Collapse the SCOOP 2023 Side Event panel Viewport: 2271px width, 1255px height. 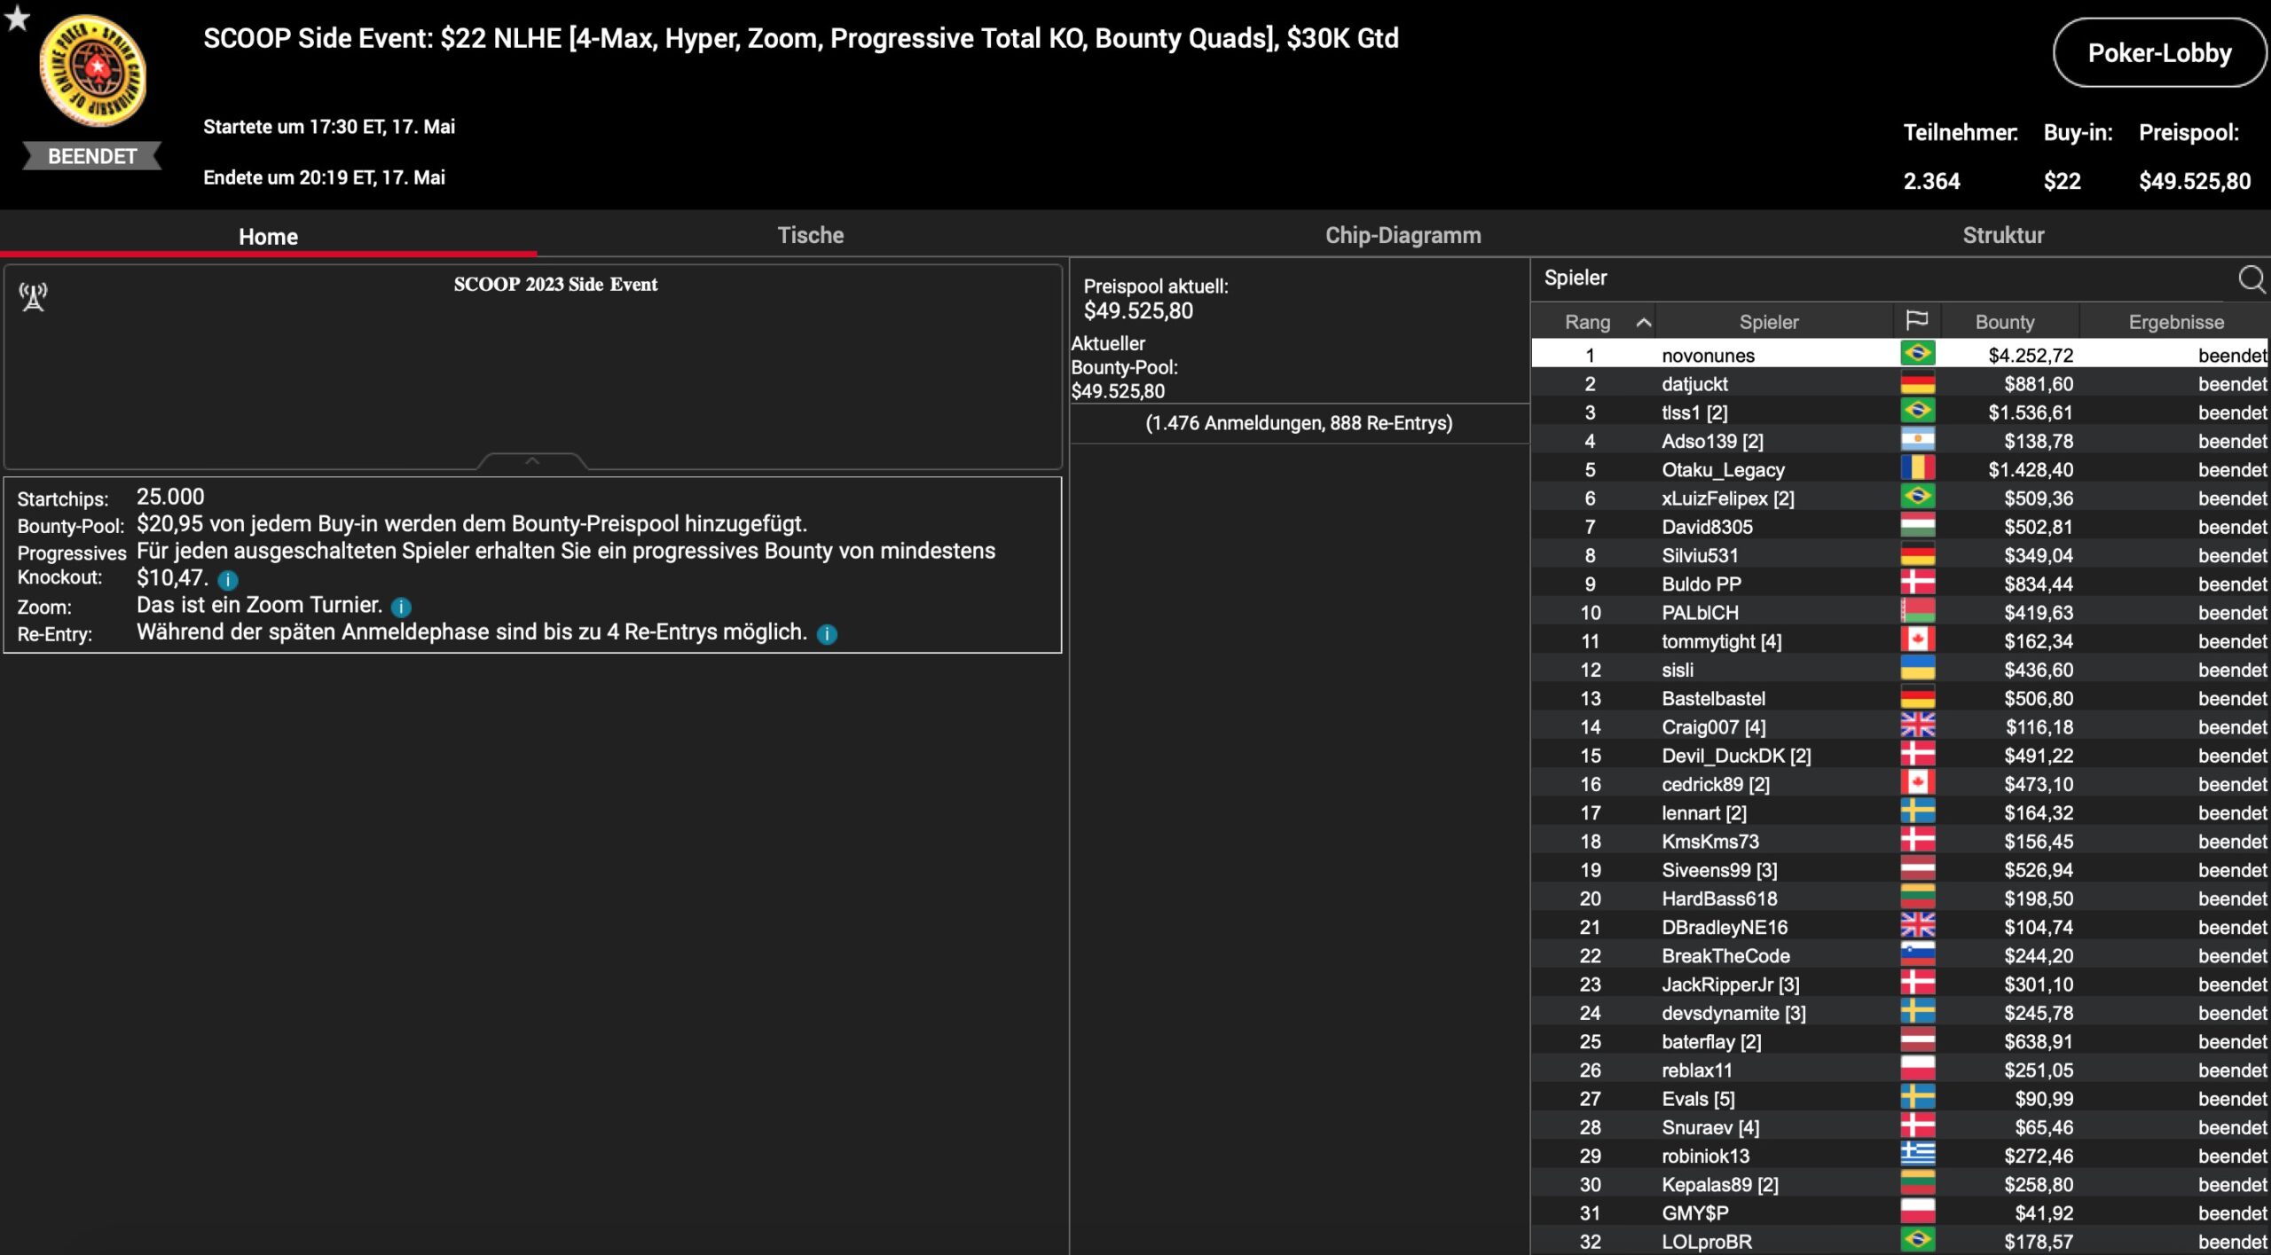point(532,460)
